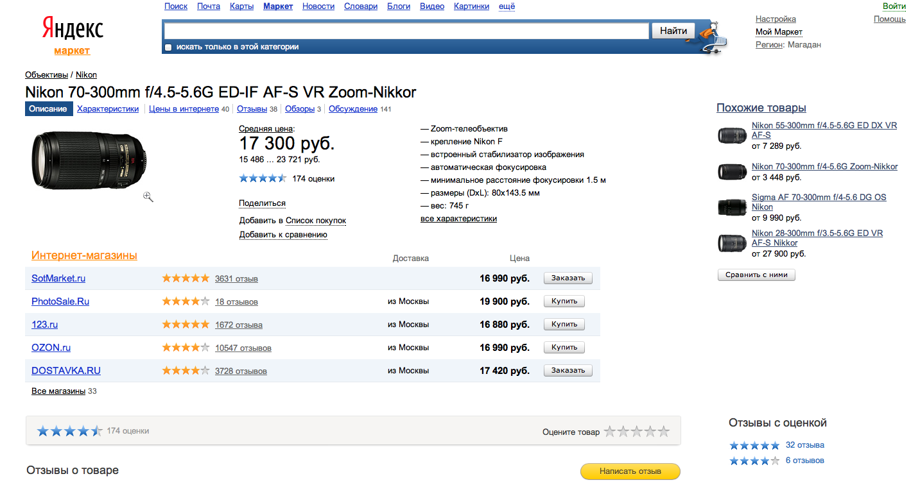The height and width of the screenshot is (483, 911).
Task: Open the OZON.ru store link
Action: coord(51,348)
